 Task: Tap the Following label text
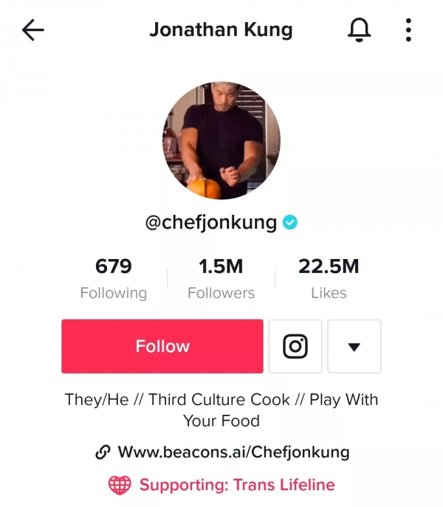click(114, 293)
